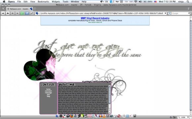Click the wand pencil toolbar icon
The height and width of the screenshot is (119, 192).
click(x=32, y=13)
